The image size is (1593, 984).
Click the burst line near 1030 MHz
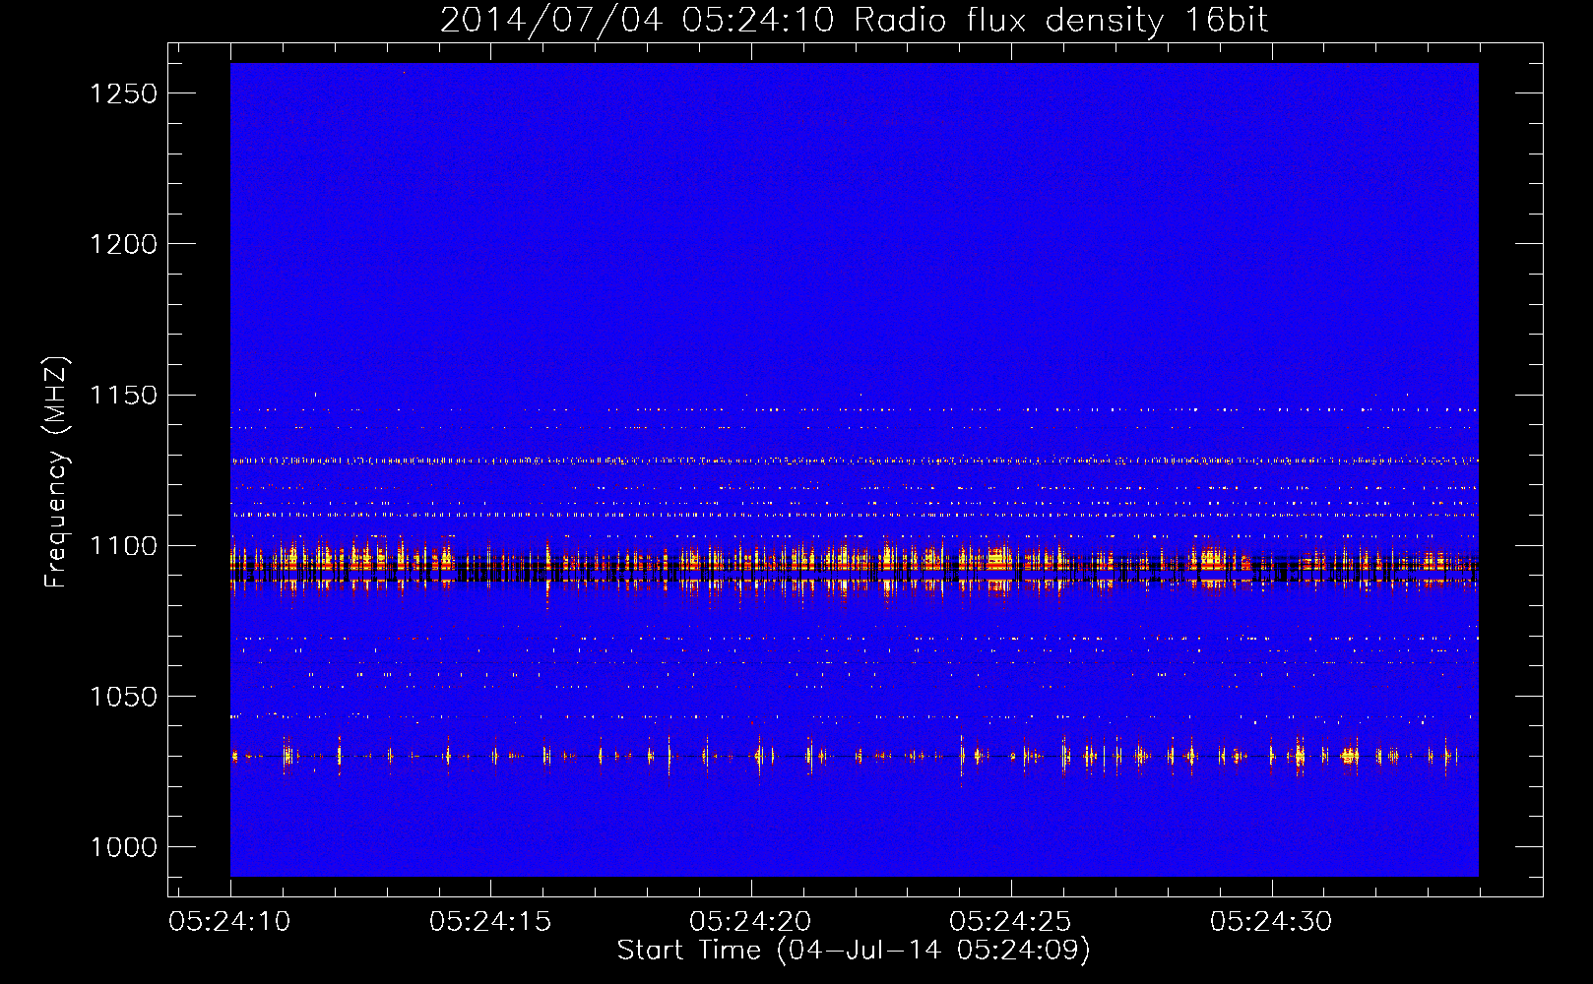click(x=854, y=756)
